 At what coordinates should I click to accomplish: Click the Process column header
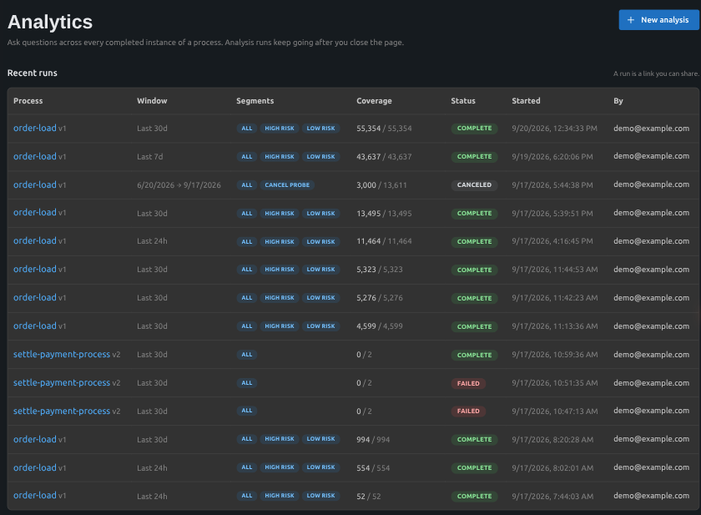[x=28, y=101]
